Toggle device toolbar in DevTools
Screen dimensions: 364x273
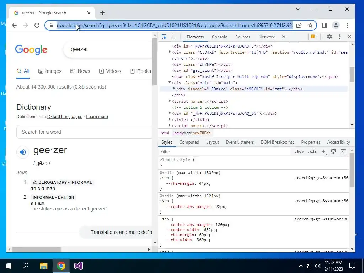[x=173, y=37]
